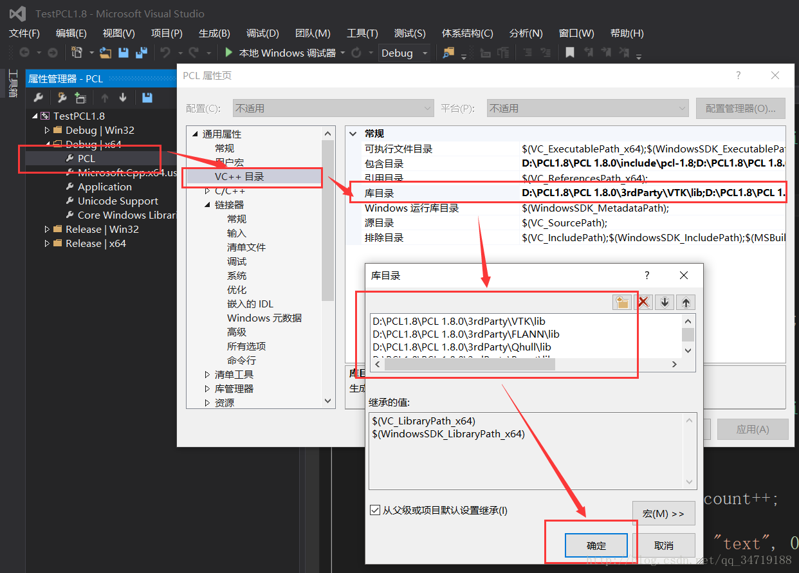Click property tree vertical scrollbar thumb
The image size is (799, 573).
[x=328, y=221]
